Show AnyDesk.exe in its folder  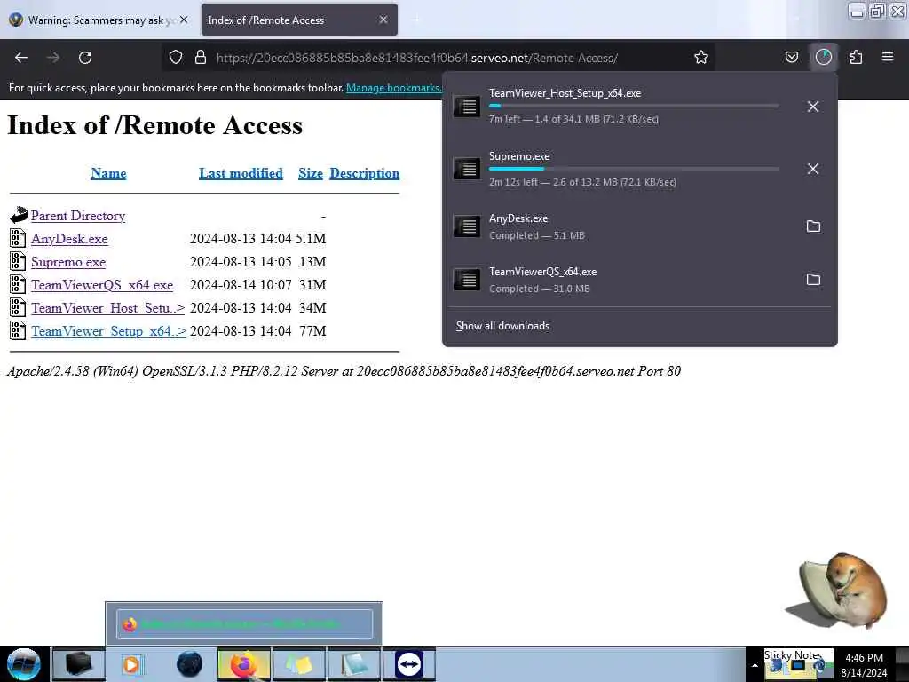pyautogui.click(x=813, y=226)
